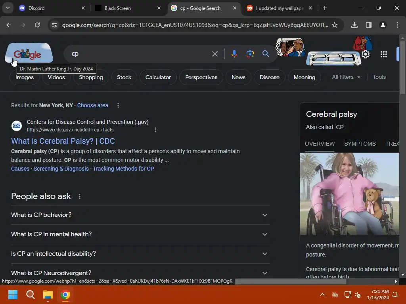Open Google Lens image search icon
The width and height of the screenshot is (406, 304).
tap(250, 54)
